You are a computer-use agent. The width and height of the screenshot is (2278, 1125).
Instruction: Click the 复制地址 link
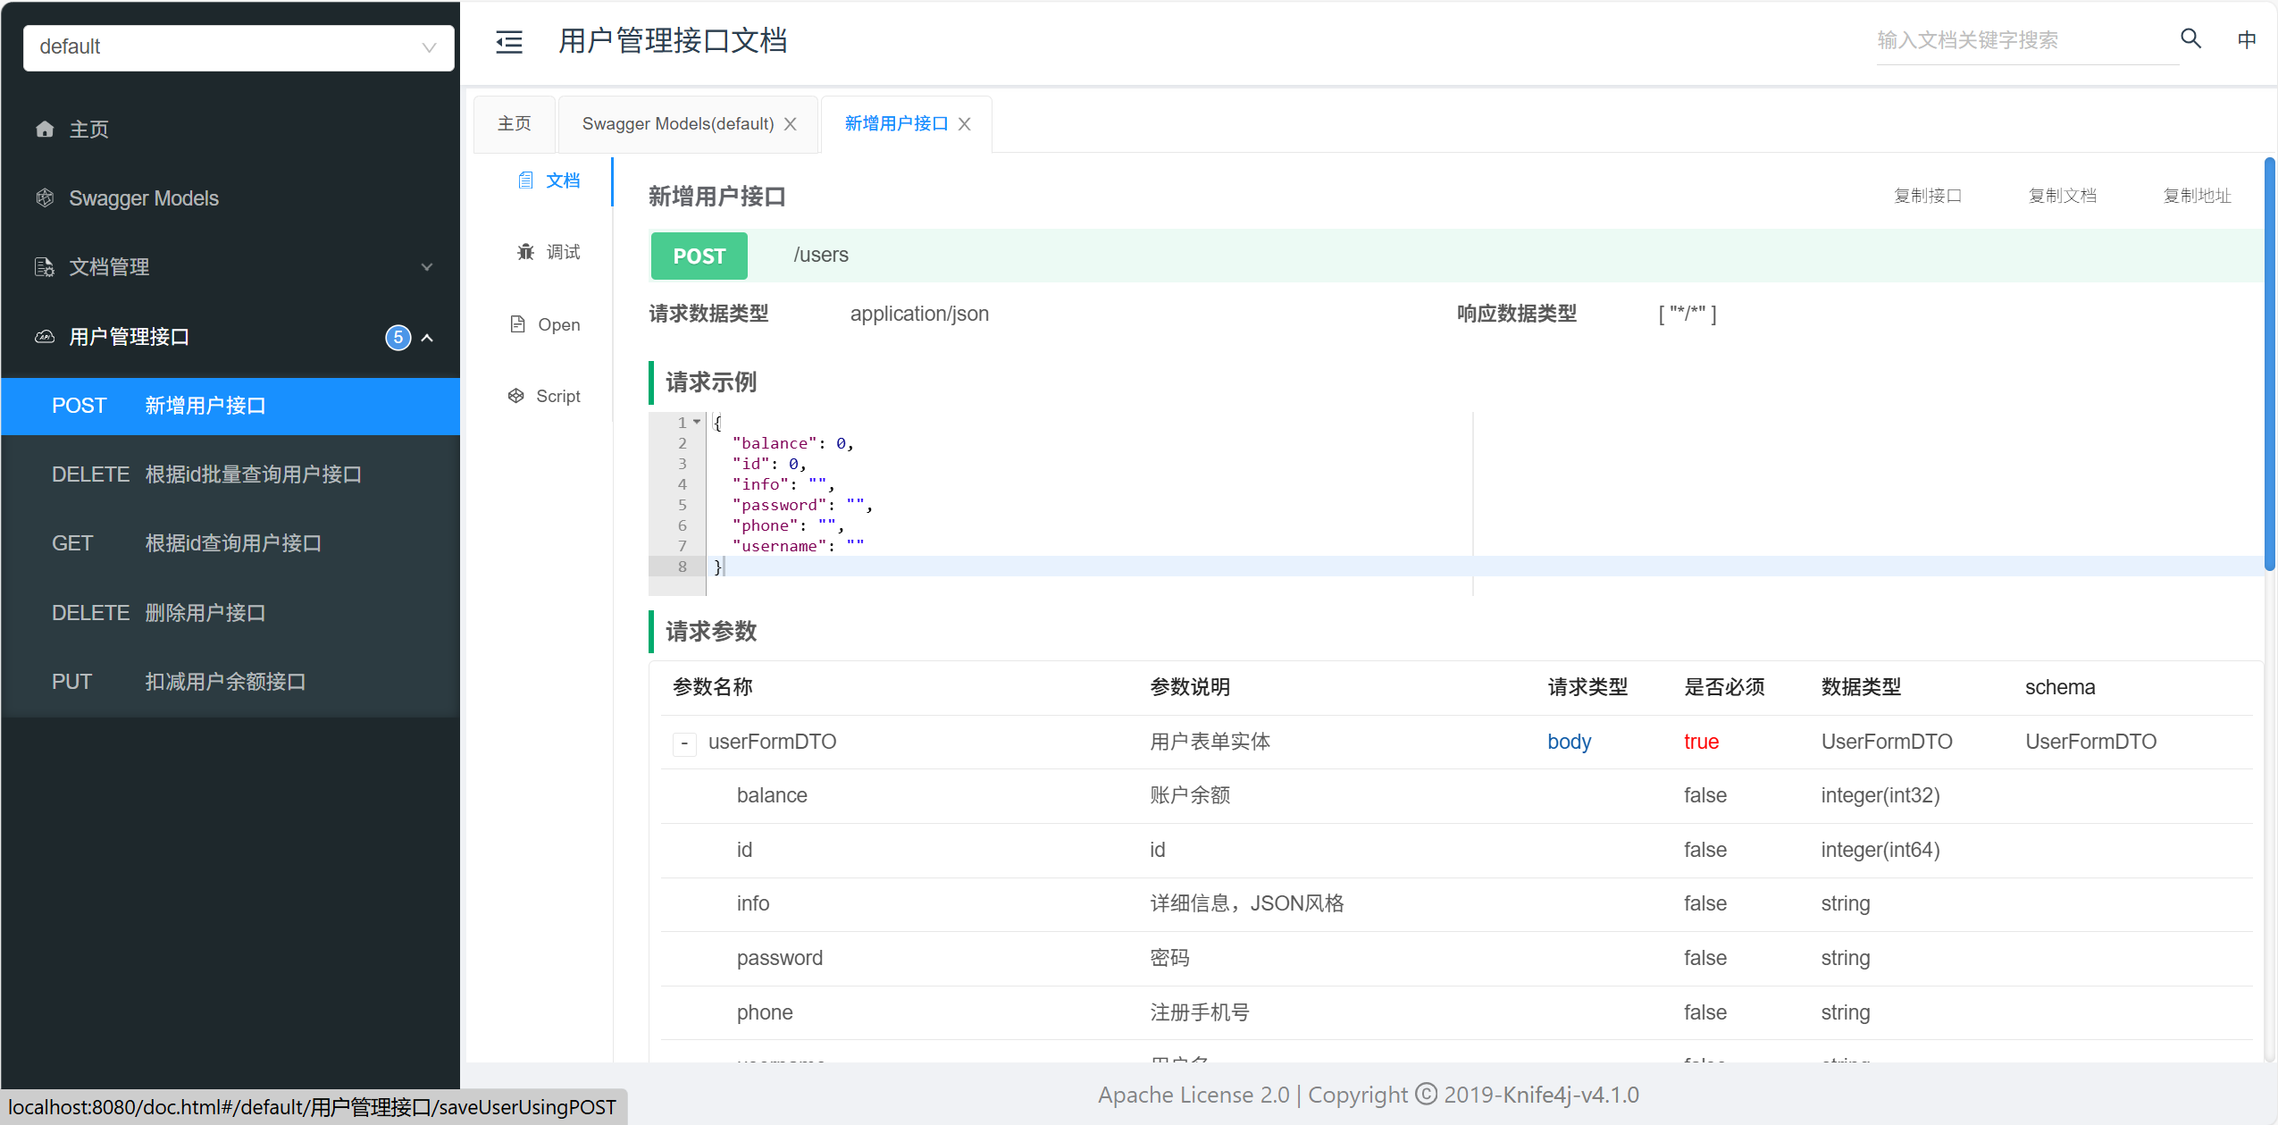click(2196, 196)
